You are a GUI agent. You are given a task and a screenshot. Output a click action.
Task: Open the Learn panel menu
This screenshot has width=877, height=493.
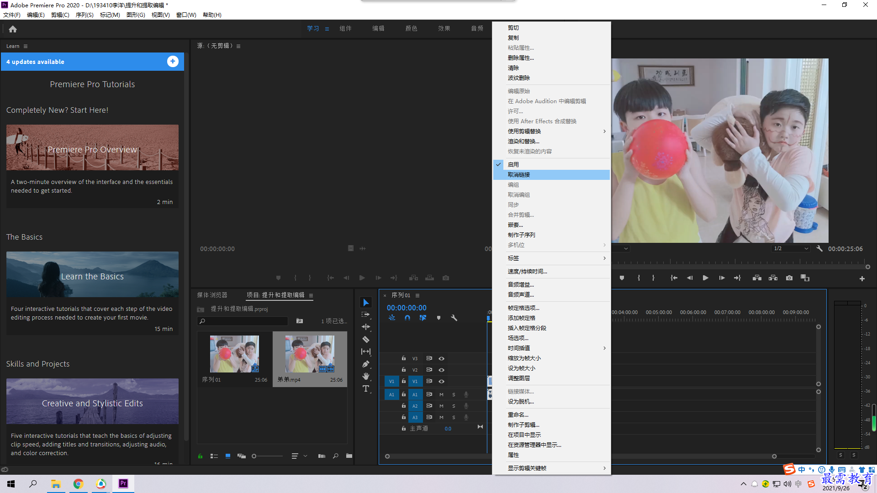click(26, 46)
